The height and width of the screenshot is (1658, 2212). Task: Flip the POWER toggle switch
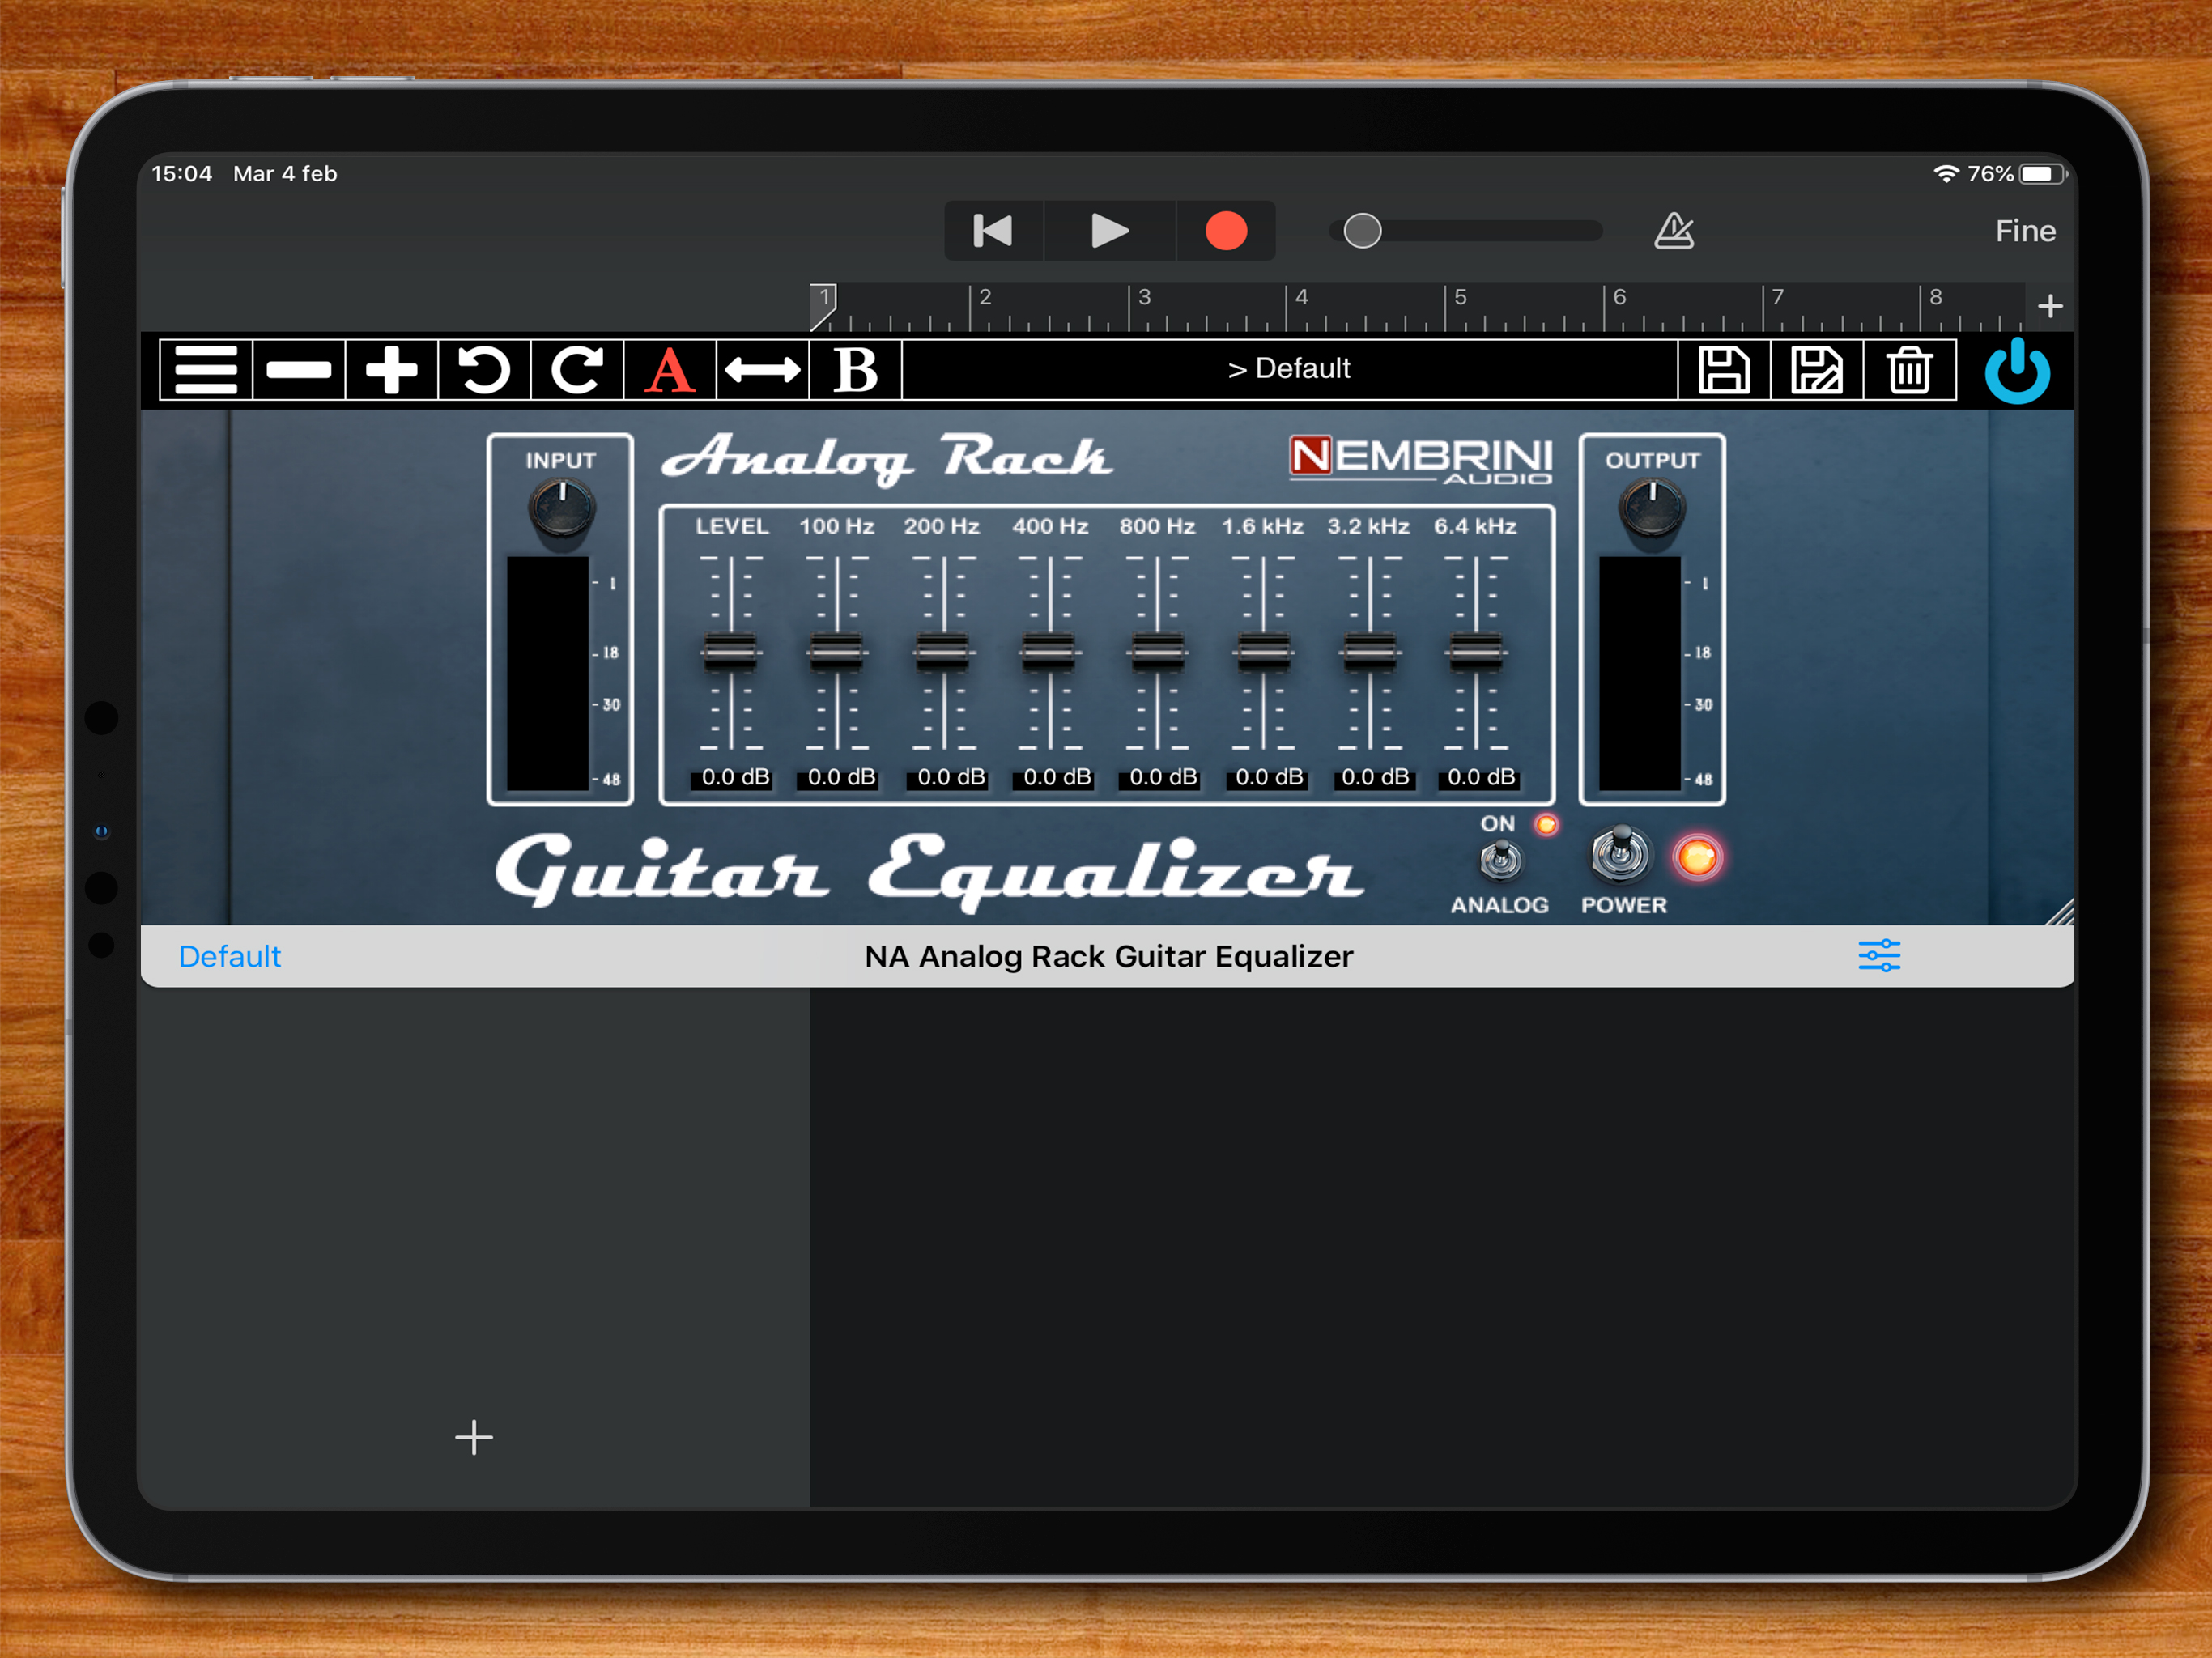pos(1621,855)
